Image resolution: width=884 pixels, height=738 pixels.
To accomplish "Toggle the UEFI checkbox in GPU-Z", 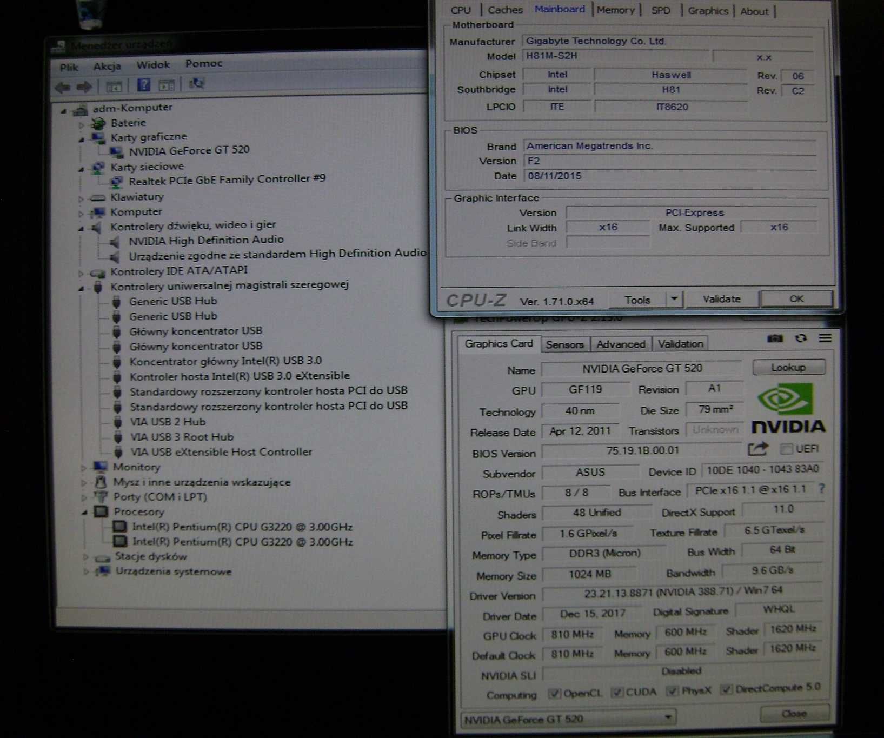I will click(787, 449).
